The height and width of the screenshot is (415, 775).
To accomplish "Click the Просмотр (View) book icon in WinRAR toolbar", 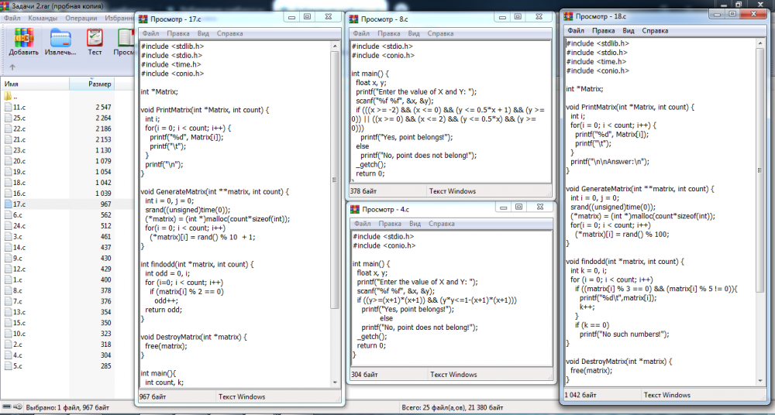I will coord(125,41).
